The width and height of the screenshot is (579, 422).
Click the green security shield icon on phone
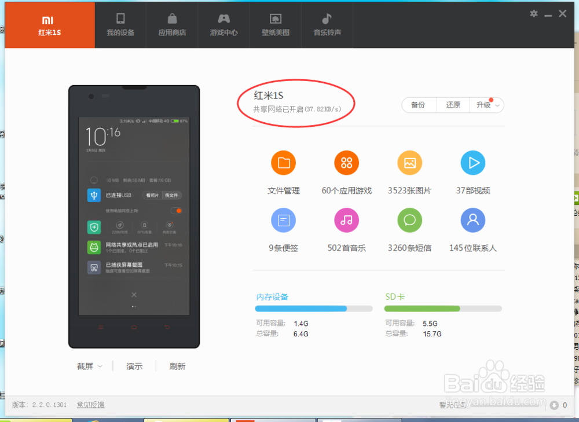[x=94, y=227]
